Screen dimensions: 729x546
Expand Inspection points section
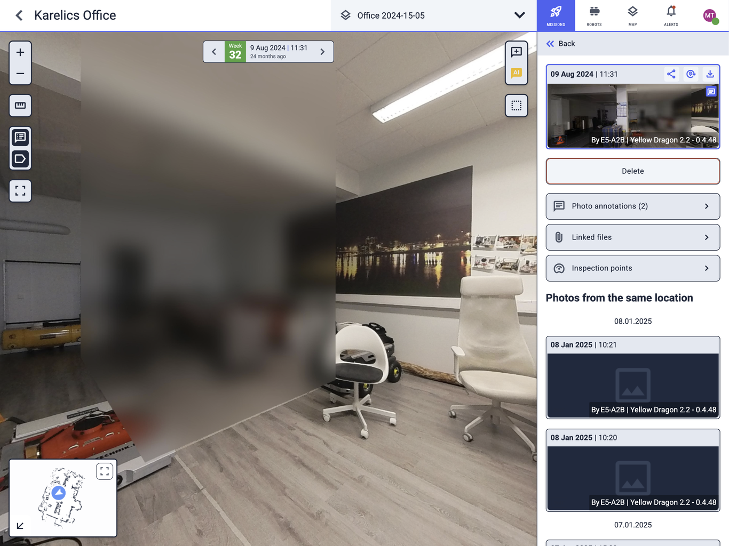pyautogui.click(x=633, y=268)
